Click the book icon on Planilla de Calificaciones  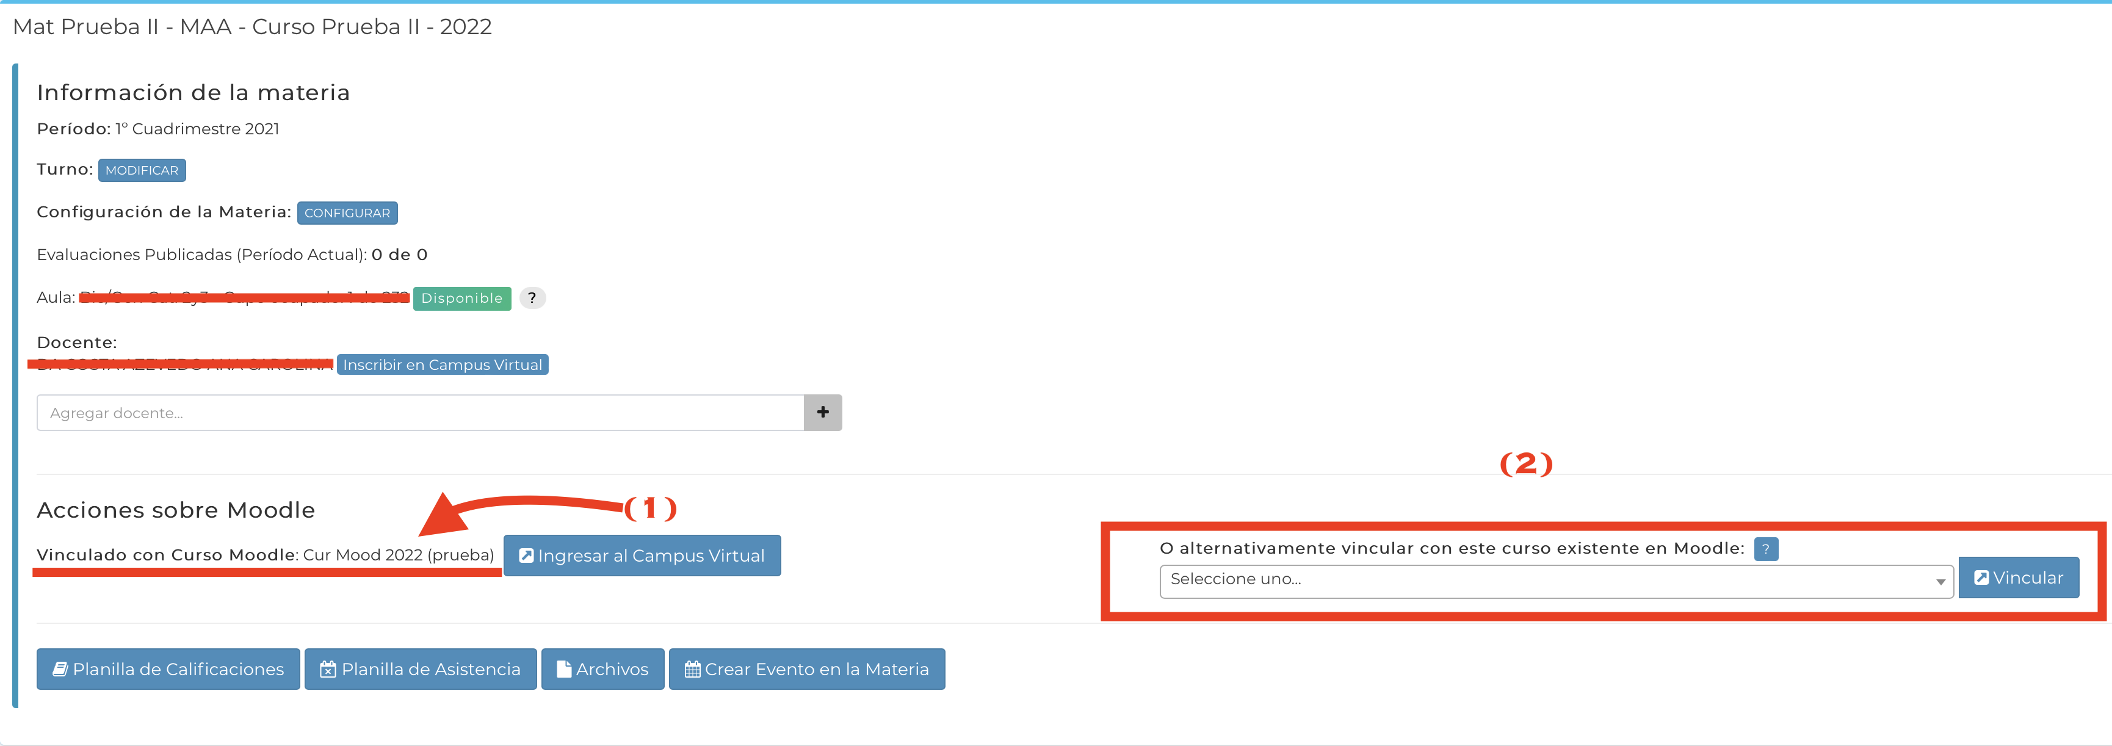click(60, 669)
